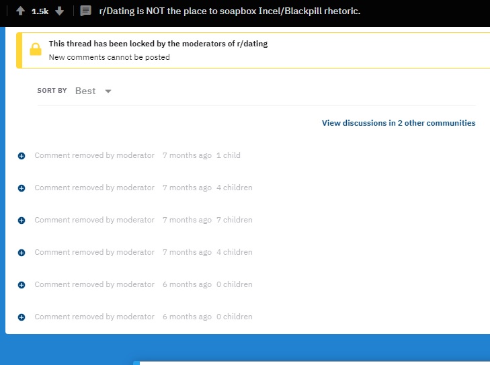This screenshot has width=490, height=365.
Task: Click the caret arrow next to Best
Action: (x=108, y=91)
